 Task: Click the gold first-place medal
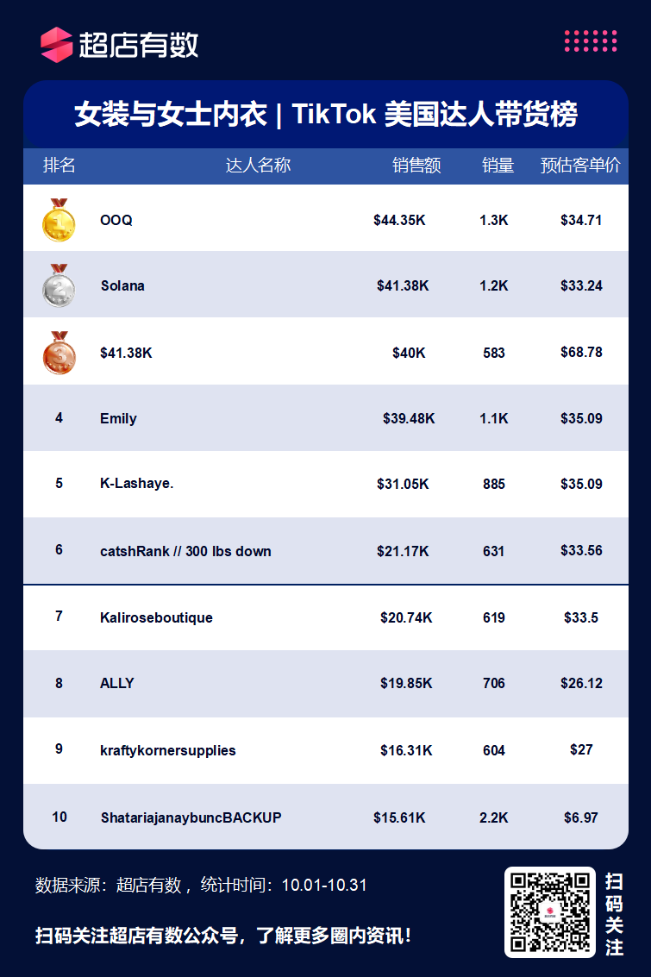(x=59, y=220)
